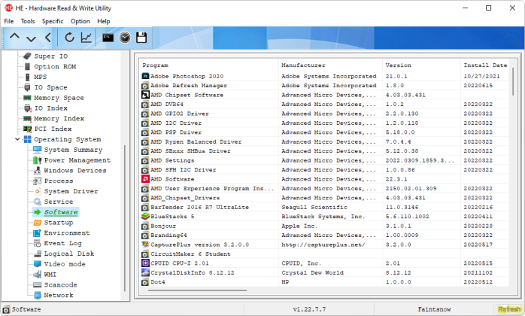525x316 pixels.
Task: Click the Video mode monitor icon
Action: coord(38,264)
